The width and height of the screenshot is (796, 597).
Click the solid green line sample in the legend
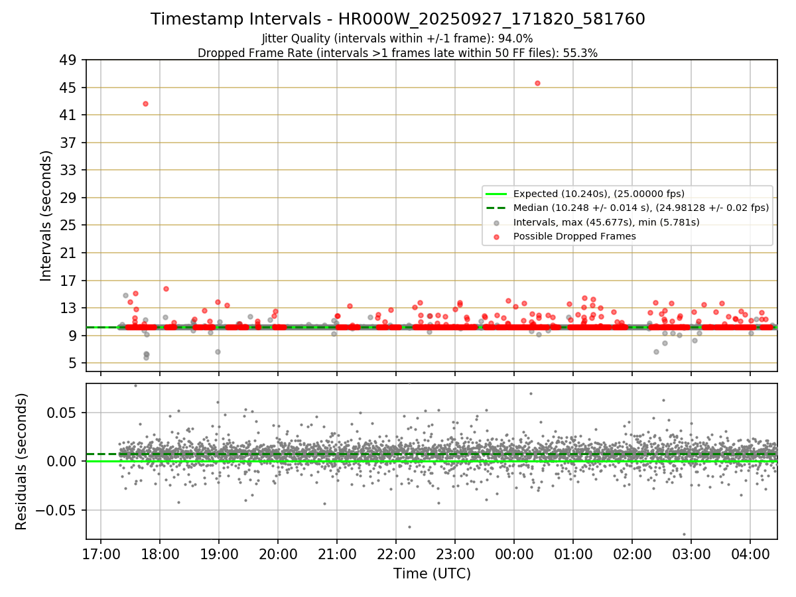point(496,194)
